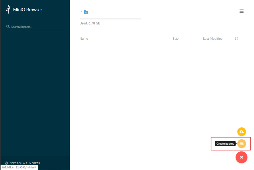The image size is (254, 170).
Task: Sort objects by Size column
Action: (x=176, y=38)
